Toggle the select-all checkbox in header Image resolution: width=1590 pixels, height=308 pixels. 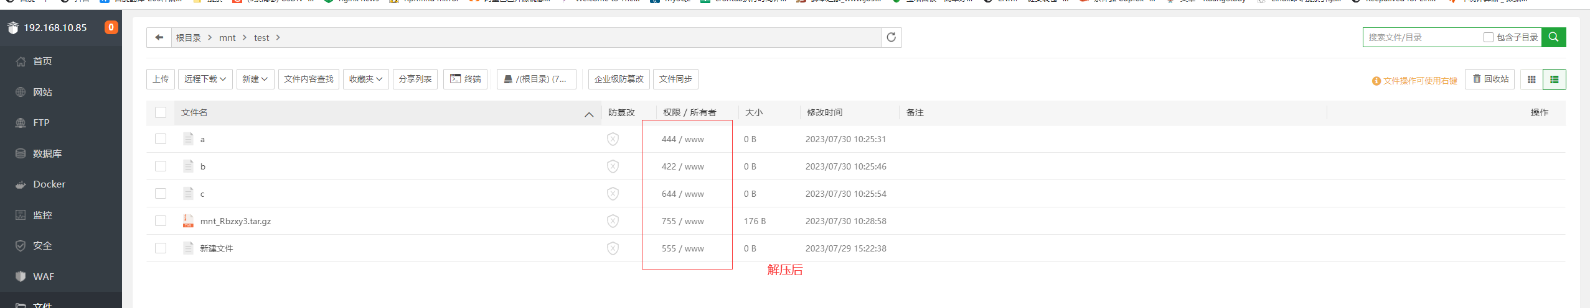tap(161, 112)
